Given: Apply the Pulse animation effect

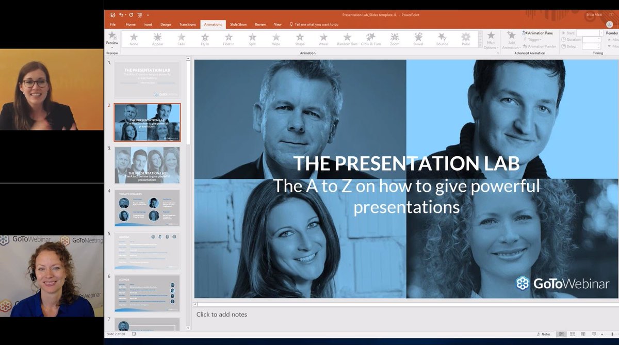Looking at the screenshot, I should point(466,39).
